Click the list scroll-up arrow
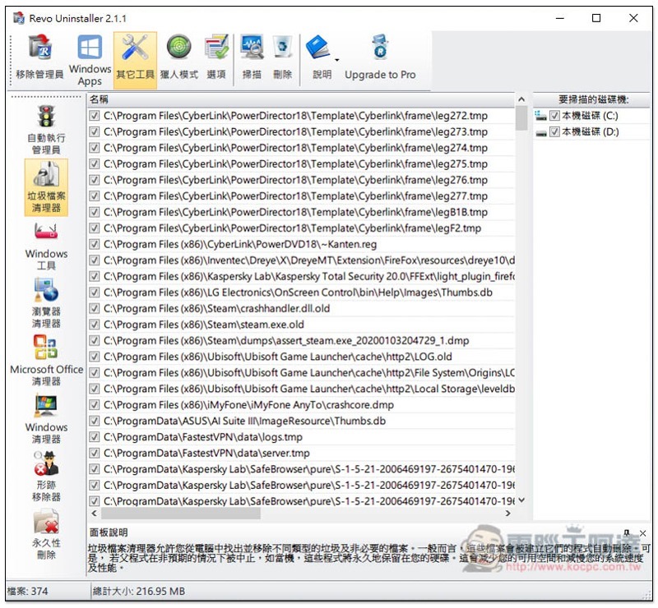Viewport: 658px width, 608px height. click(521, 99)
